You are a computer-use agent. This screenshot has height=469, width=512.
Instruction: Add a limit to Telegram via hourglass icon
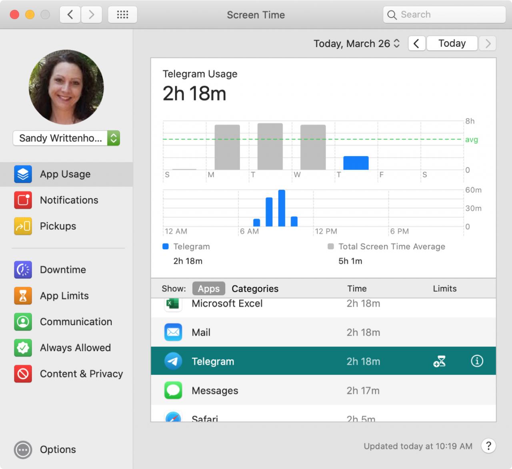pyautogui.click(x=440, y=362)
